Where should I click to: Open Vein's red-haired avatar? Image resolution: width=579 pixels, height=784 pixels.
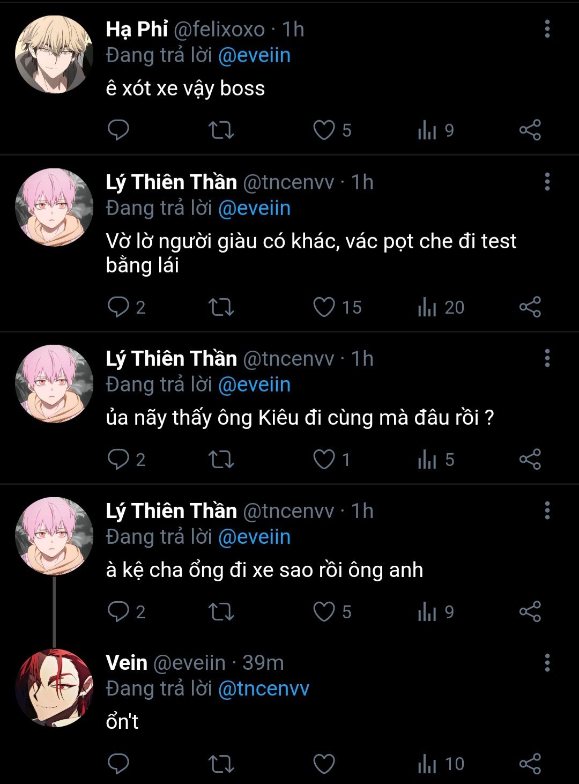(x=54, y=688)
